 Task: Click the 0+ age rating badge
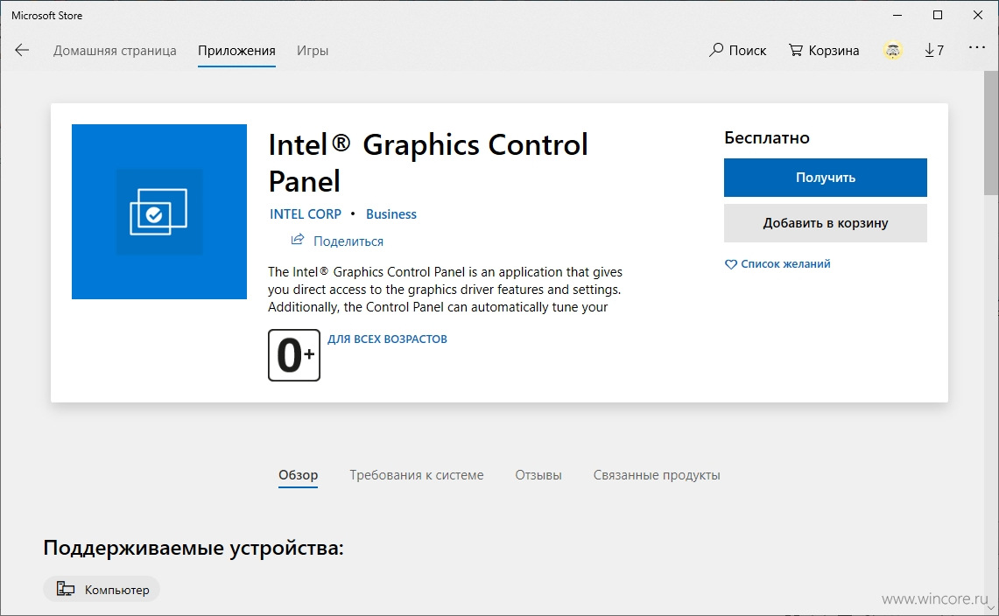pyautogui.click(x=293, y=355)
